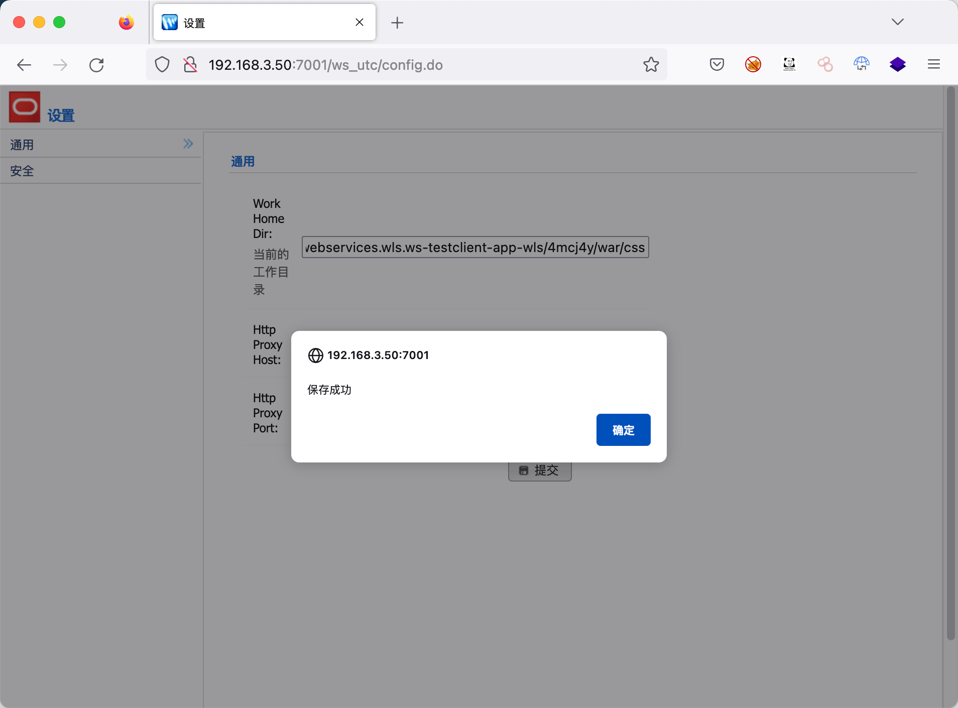Click the shield tracking protection icon

[x=162, y=65]
